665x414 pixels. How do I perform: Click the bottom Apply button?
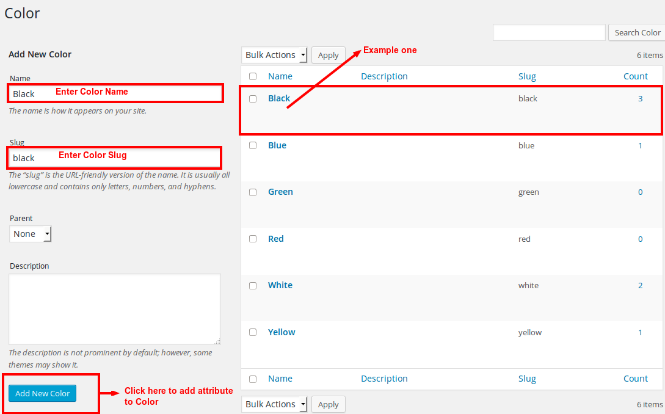(329, 404)
